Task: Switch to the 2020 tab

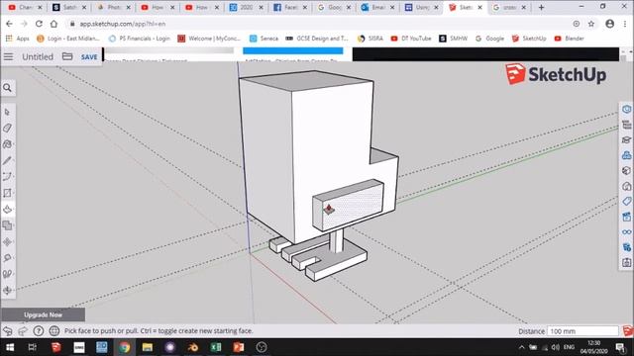Action: coord(246,7)
